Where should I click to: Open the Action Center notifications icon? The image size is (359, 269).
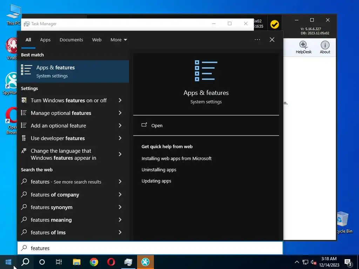tap(348, 262)
